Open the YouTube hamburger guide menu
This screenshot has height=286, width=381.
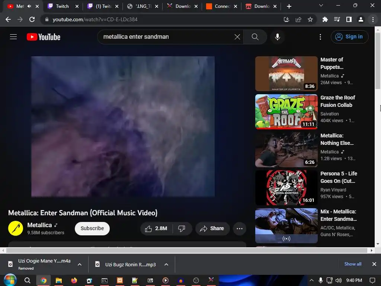click(x=13, y=37)
